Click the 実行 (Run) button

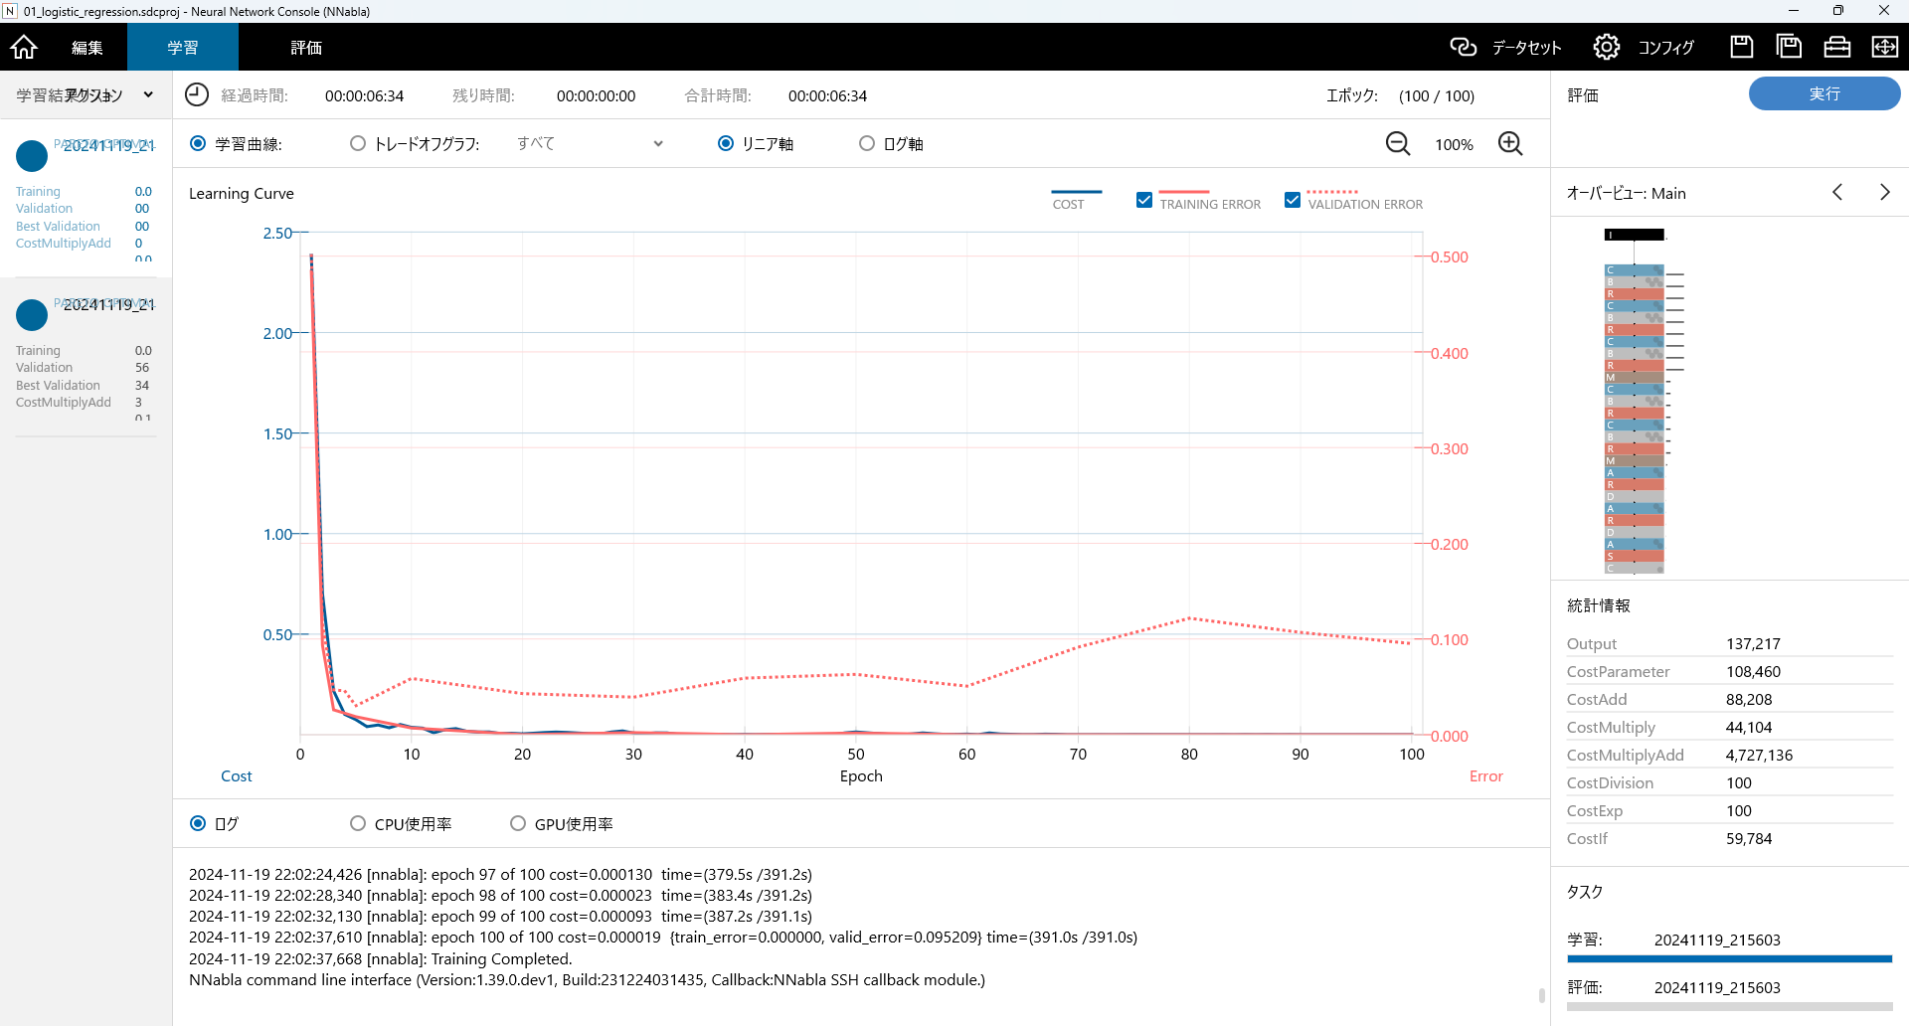click(x=1823, y=93)
